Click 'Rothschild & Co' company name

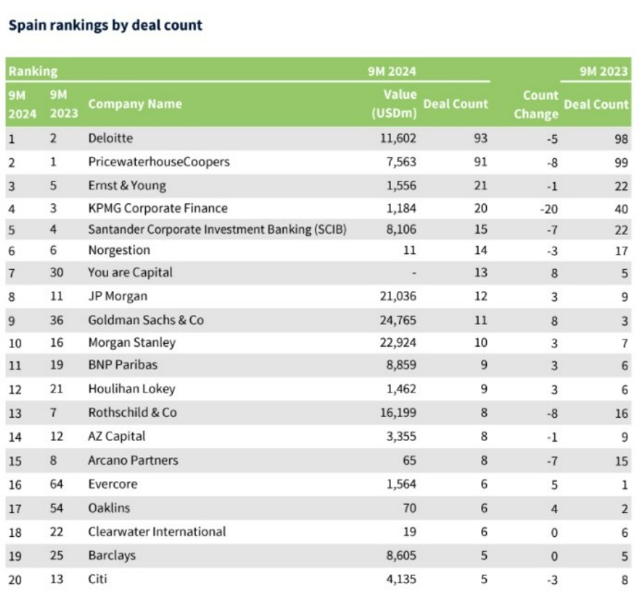pyautogui.click(x=132, y=413)
